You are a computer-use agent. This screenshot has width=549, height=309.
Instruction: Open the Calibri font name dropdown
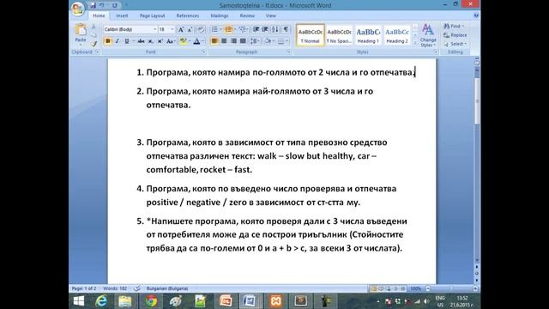(154, 29)
